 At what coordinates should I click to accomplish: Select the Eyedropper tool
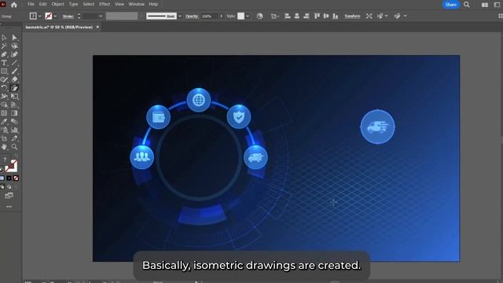pyautogui.click(x=4, y=122)
